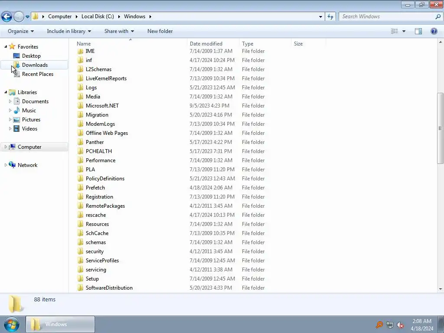Open the Windows Start button
Viewport: 444px width, 333px height.
[x=12, y=324]
